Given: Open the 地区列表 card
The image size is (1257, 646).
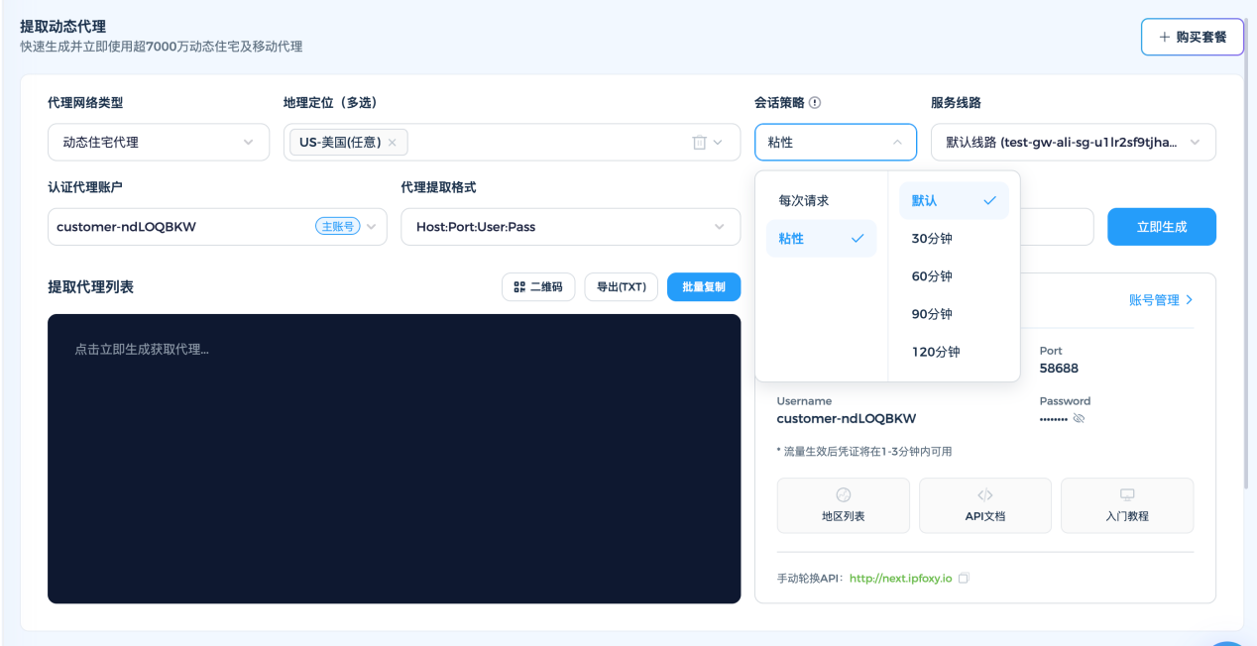Looking at the screenshot, I should coord(844,505).
